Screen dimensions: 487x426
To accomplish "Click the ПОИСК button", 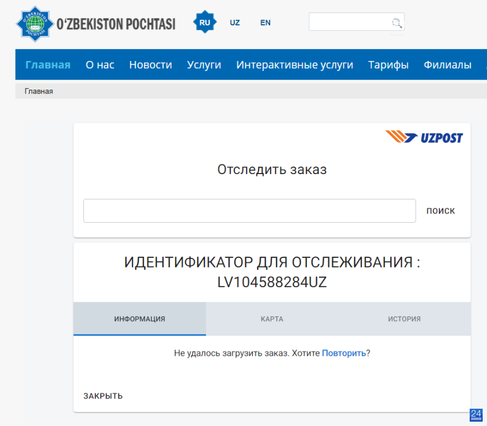I will [440, 211].
